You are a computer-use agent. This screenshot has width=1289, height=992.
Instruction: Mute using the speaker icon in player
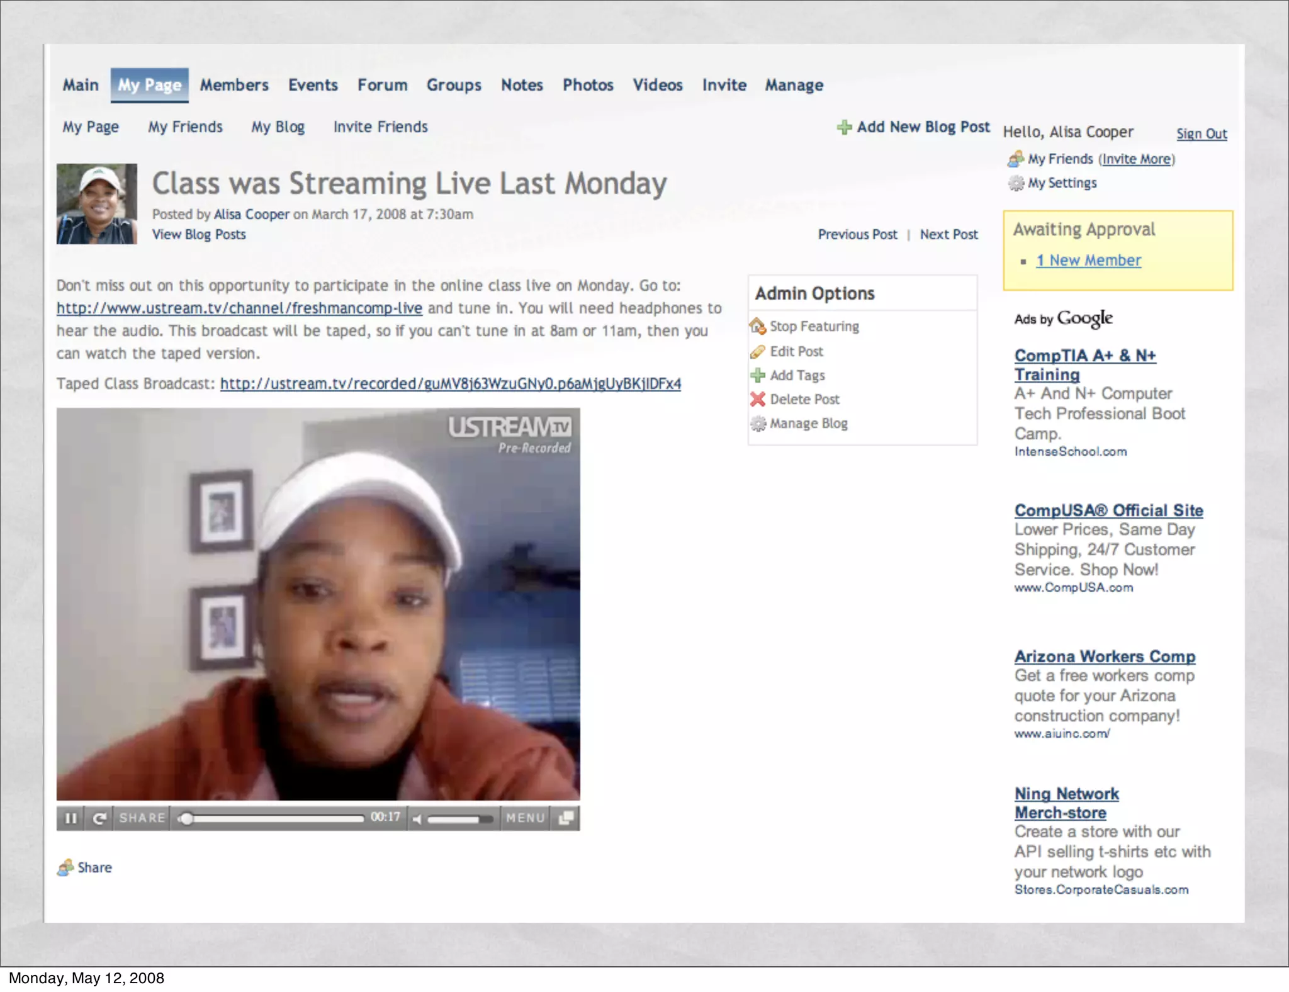(x=417, y=819)
